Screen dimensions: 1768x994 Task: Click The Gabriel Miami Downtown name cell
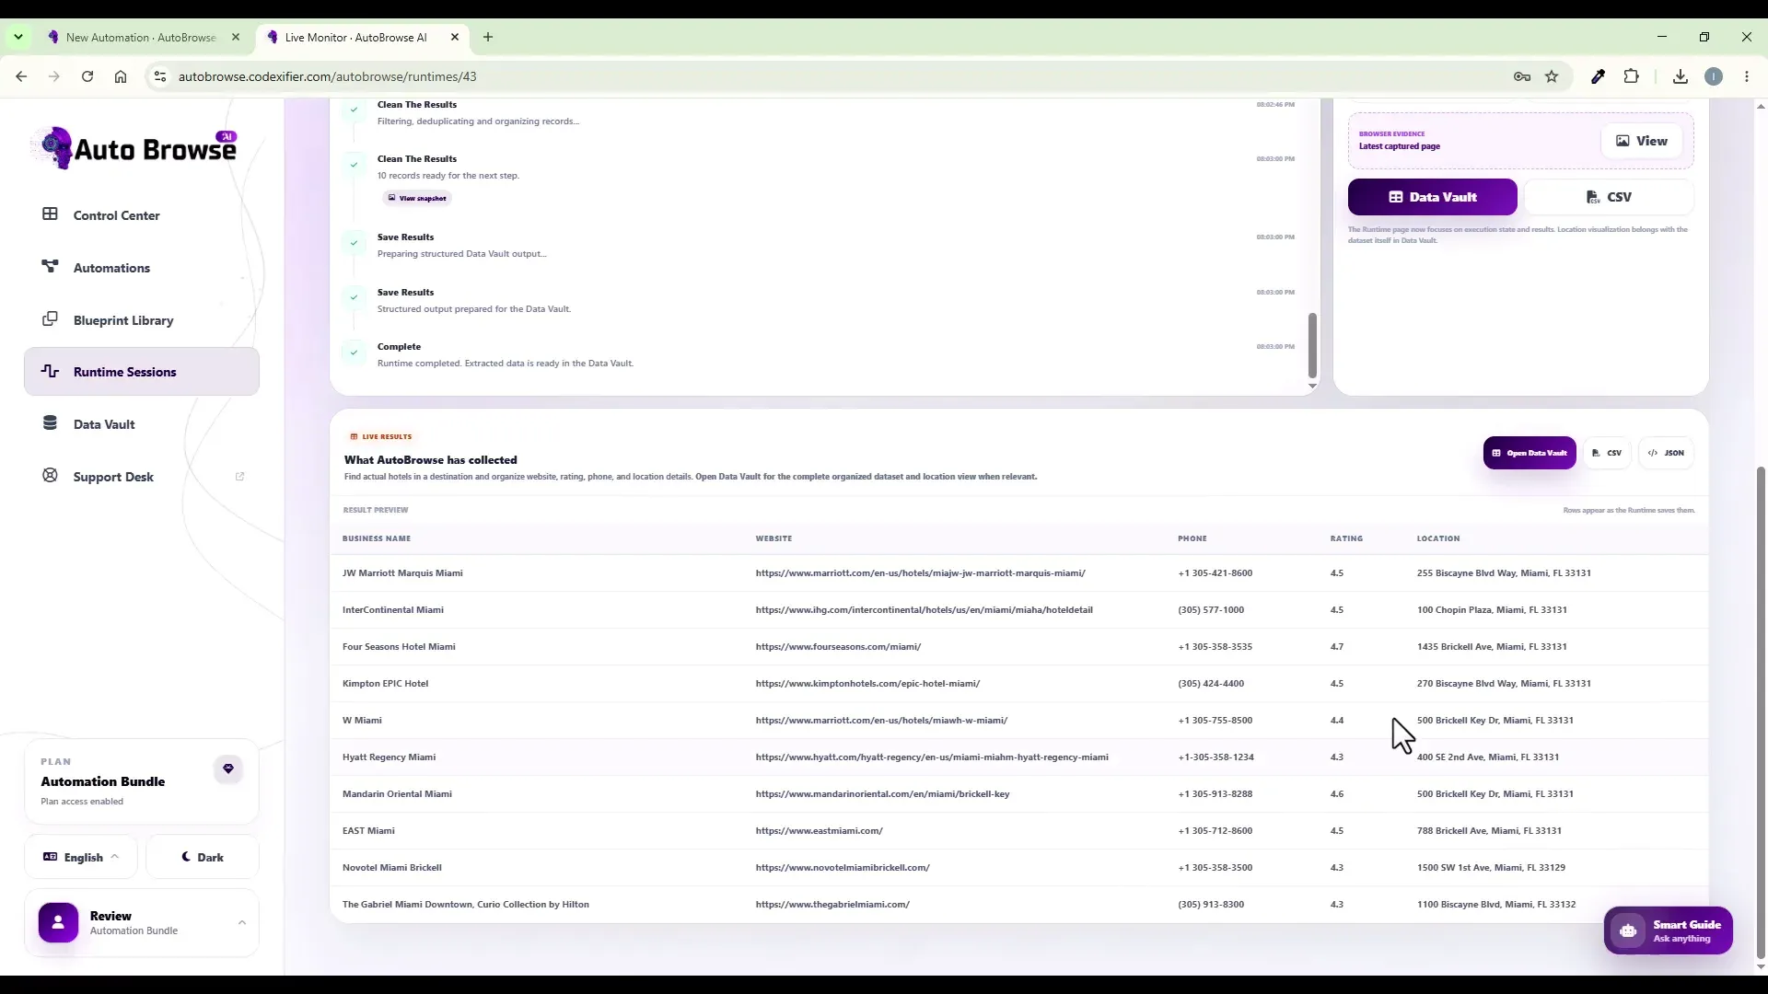click(x=465, y=905)
